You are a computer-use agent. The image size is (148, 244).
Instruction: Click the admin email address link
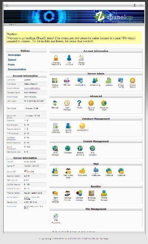[32, 88]
